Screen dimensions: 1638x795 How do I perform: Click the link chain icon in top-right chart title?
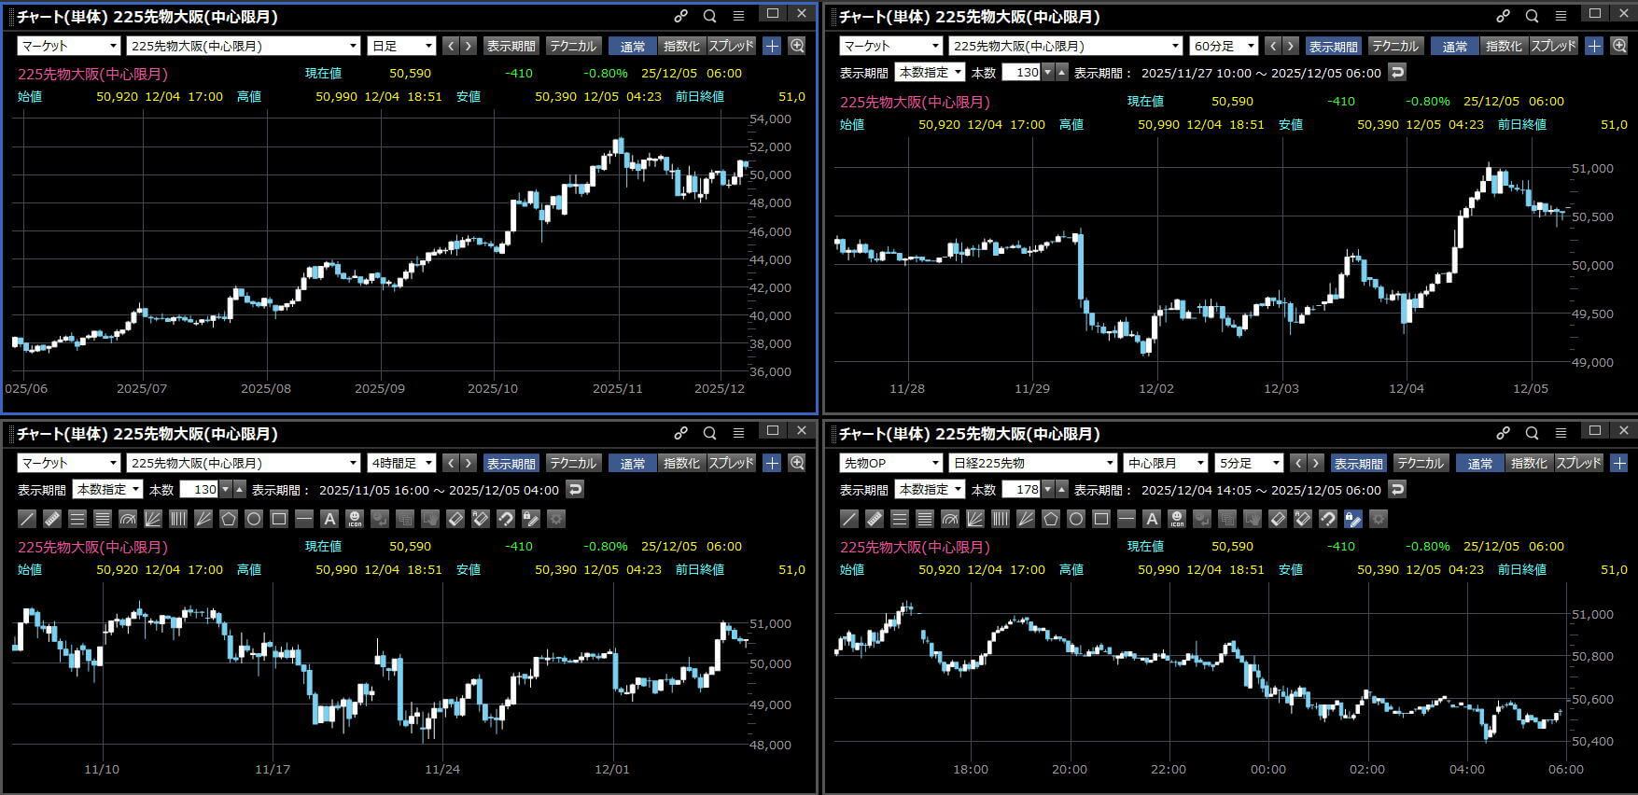click(x=1503, y=16)
